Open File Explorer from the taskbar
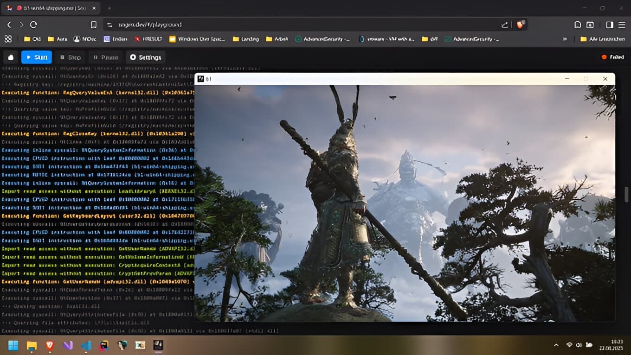631x355 pixels. [x=30, y=345]
